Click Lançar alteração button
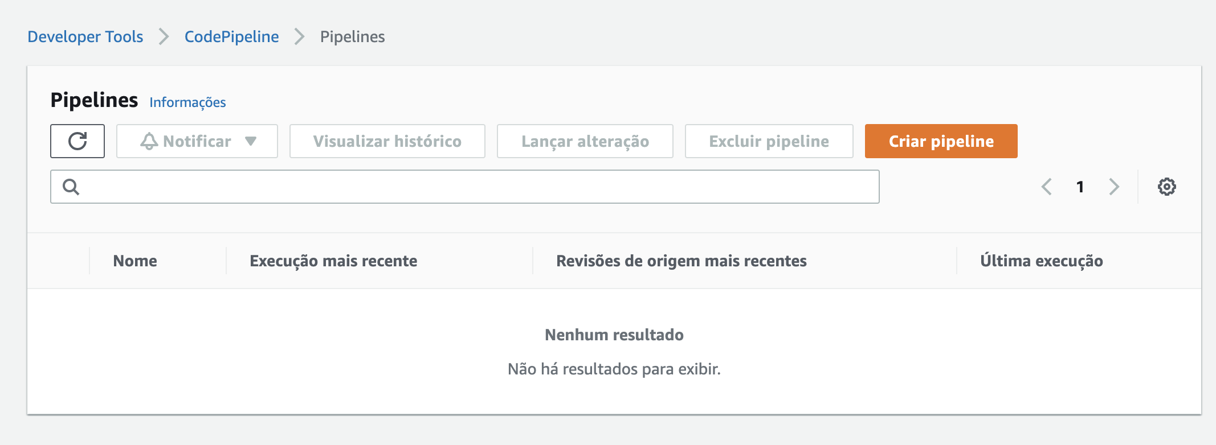 coord(585,141)
